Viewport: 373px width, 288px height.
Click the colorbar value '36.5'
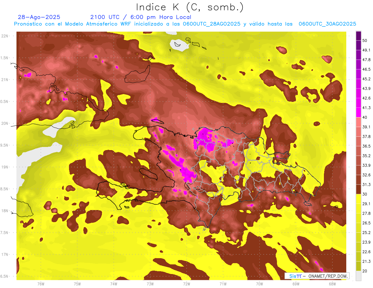(x=366, y=146)
